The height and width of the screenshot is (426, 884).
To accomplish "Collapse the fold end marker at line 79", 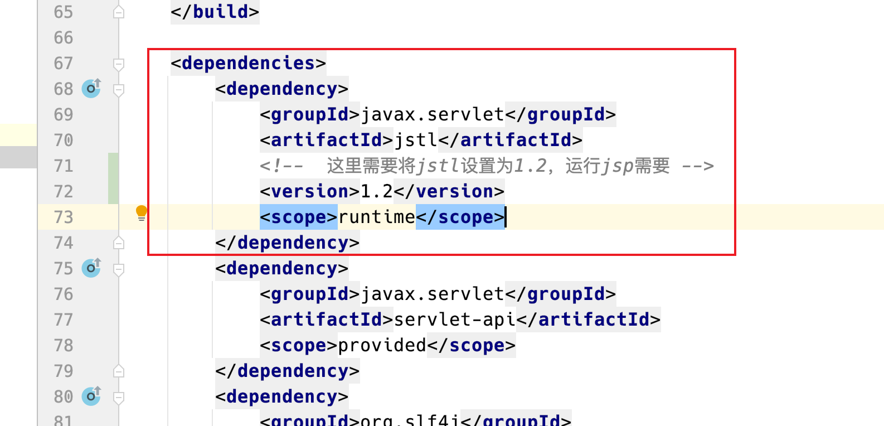I will click(x=118, y=371).
